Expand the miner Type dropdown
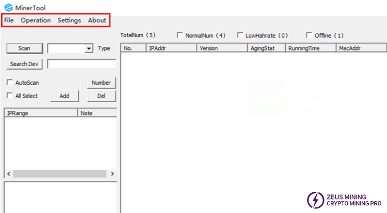This screenshot has height=213, width=387. pos(89,48)
